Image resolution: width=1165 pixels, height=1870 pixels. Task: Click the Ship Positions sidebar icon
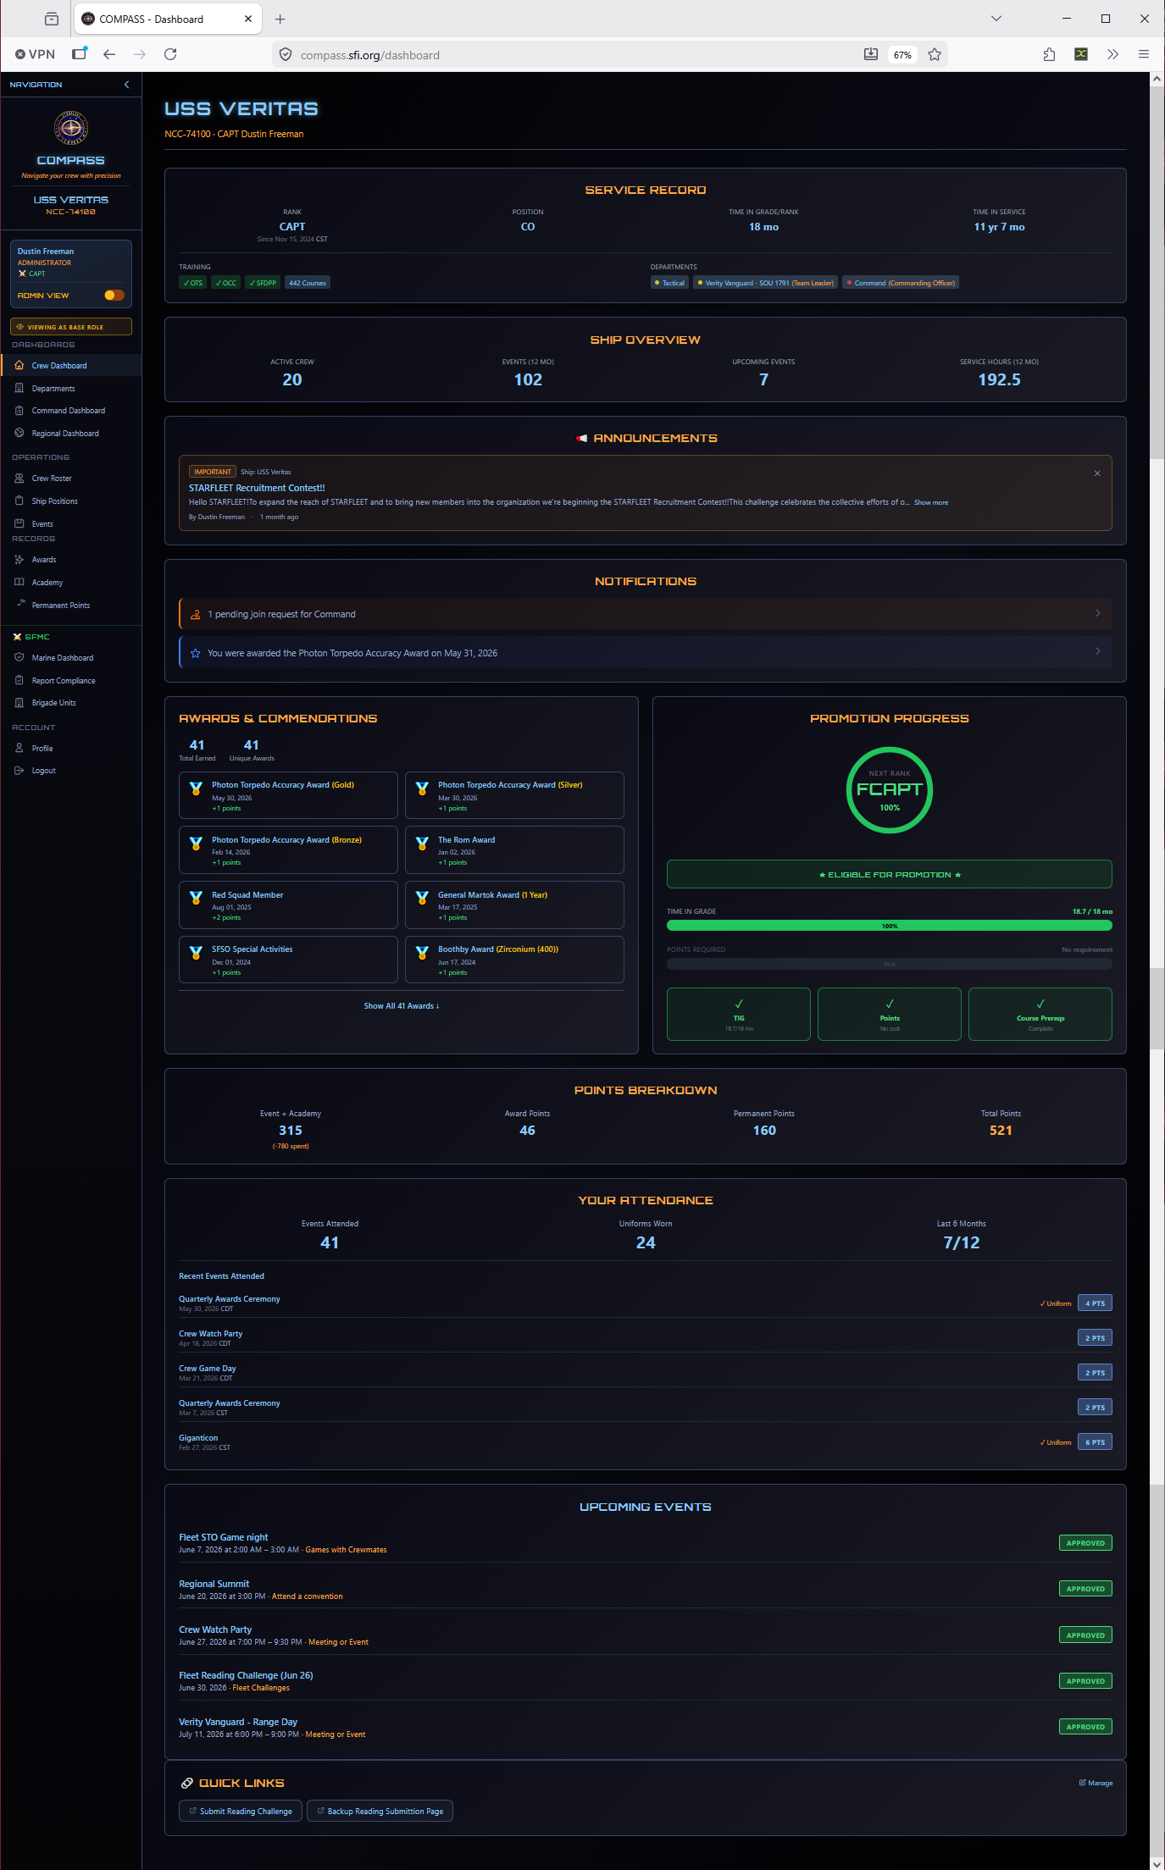(19, 501)
